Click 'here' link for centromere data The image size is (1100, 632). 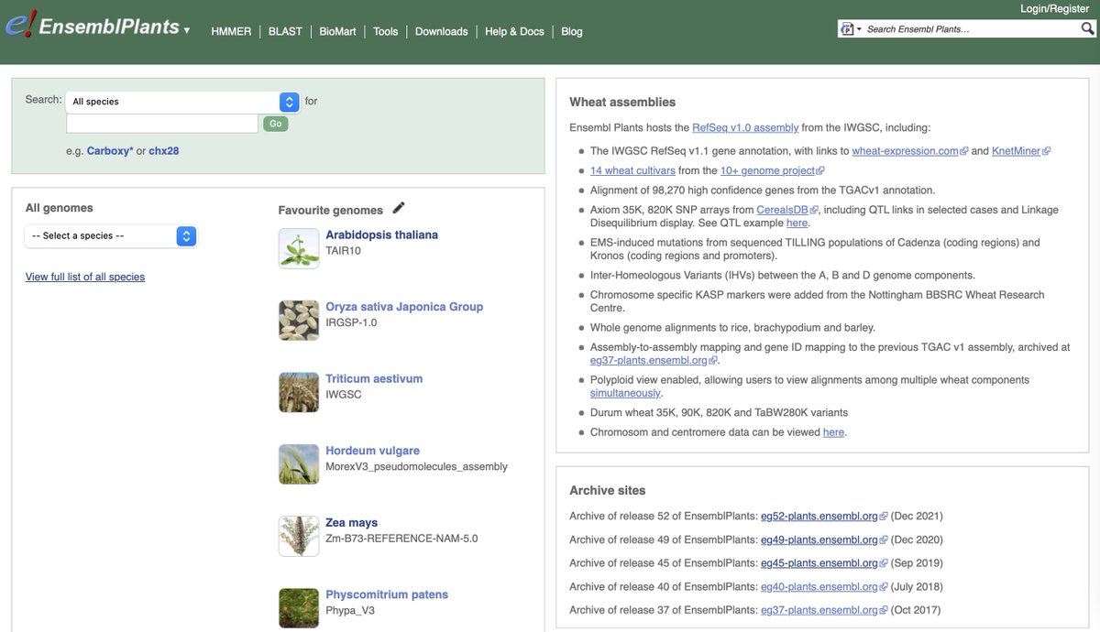833,432
